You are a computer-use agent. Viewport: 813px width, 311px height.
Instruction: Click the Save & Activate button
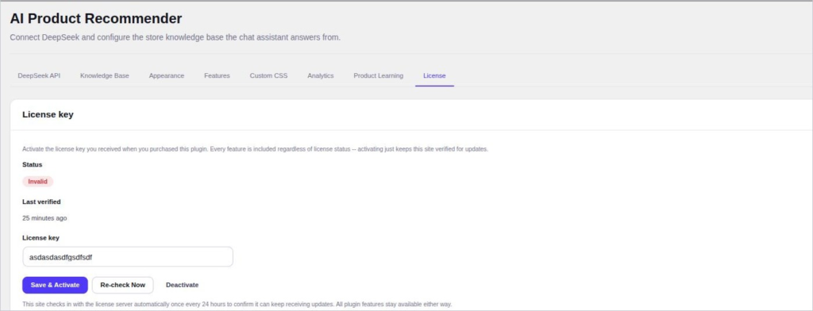pyautogui.click(x=55, y=285)
